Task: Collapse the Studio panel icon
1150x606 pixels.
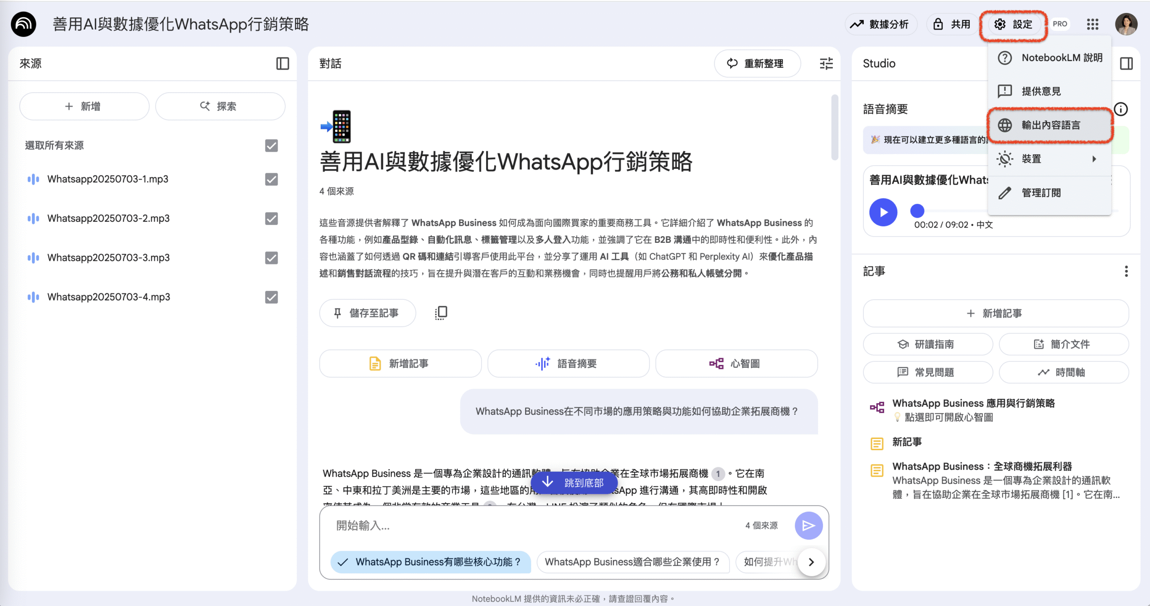Action: pos(1127,64)
